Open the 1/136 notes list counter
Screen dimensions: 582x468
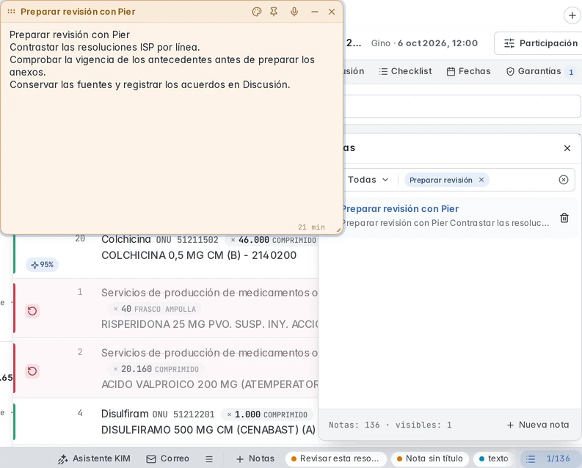point(551,458)
